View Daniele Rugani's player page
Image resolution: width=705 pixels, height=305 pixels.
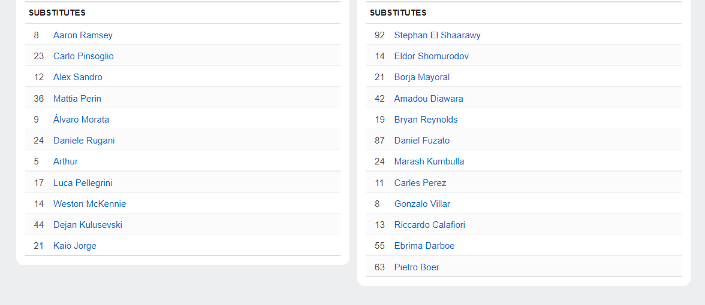click(84, 141)
